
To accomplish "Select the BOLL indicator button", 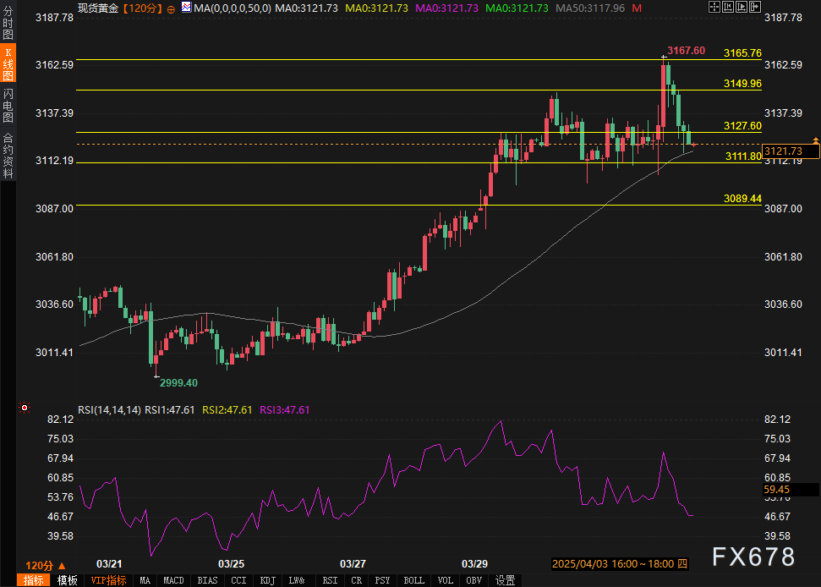I will coord(413,580).
